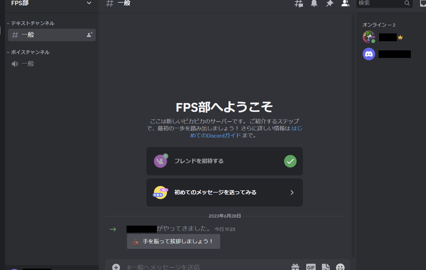Join the 一般 voice channel
The width and height of the screenshot is (426, 270).
click(x=52, y=64)
